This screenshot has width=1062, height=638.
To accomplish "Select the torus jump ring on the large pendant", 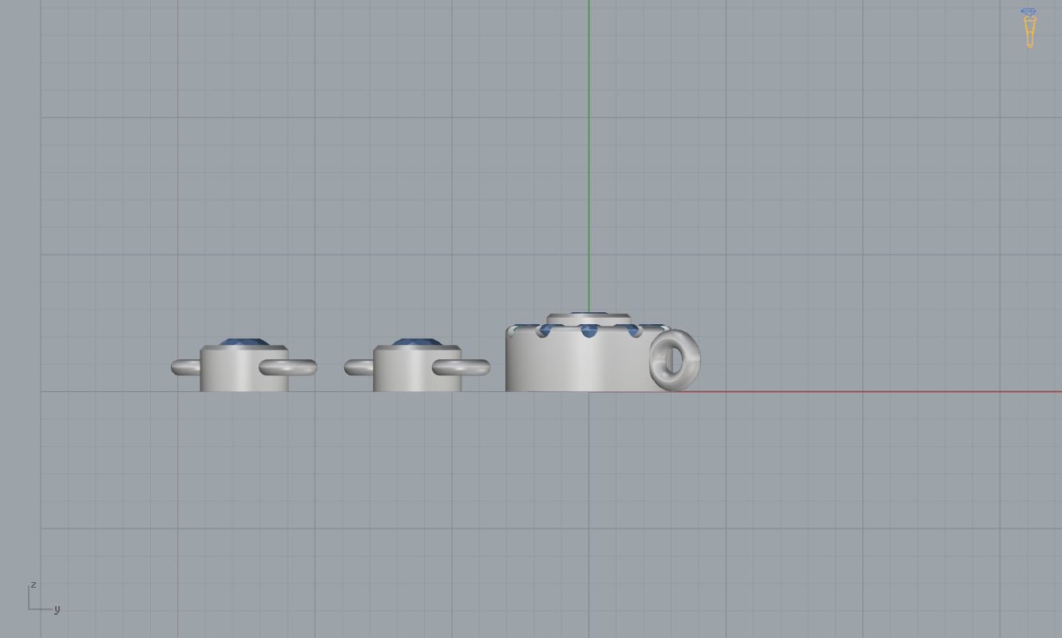I will pyautogui.click(x=675, y=360).
